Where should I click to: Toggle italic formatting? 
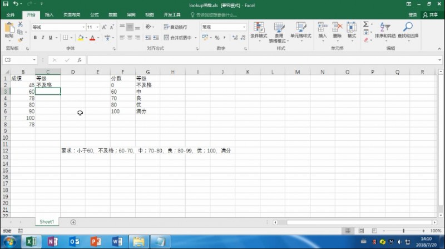[43, 38]
